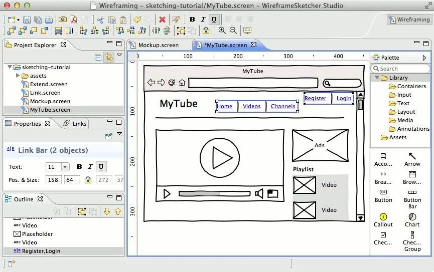Click the X position field showing 158
Screen dimensions: 434x272
point(53,180)
